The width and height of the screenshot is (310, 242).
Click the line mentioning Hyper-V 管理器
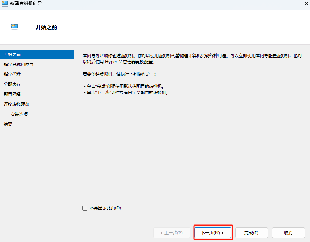119,62
